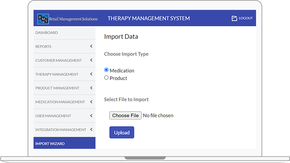The width and height of the screenshot is (290, 163).
Task: Click the LOGOUT link text
Action: [x=246, y=18]
